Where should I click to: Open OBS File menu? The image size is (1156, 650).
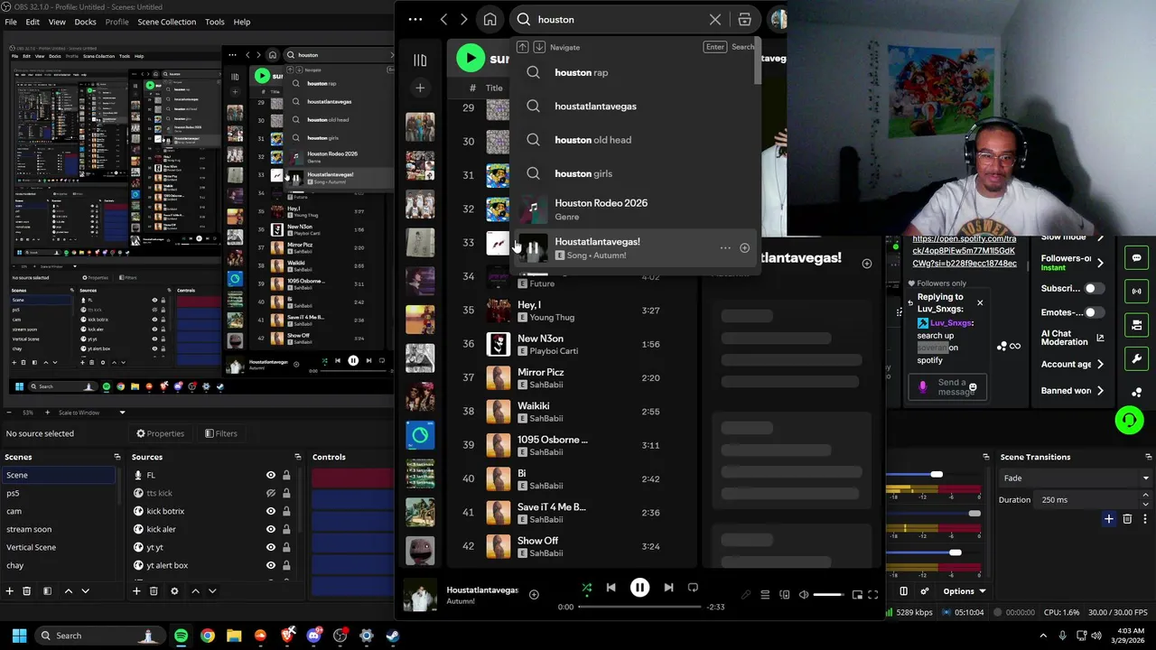(x=11, y=22)
